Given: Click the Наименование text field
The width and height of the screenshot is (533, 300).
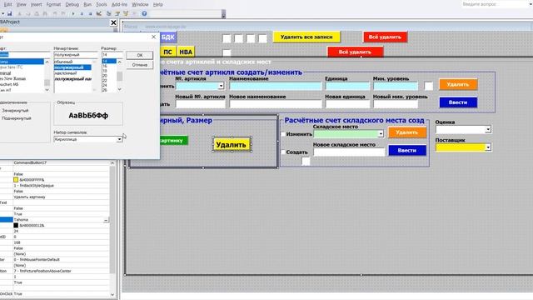Looking at the screenshot, I should [x=276, y=86].
